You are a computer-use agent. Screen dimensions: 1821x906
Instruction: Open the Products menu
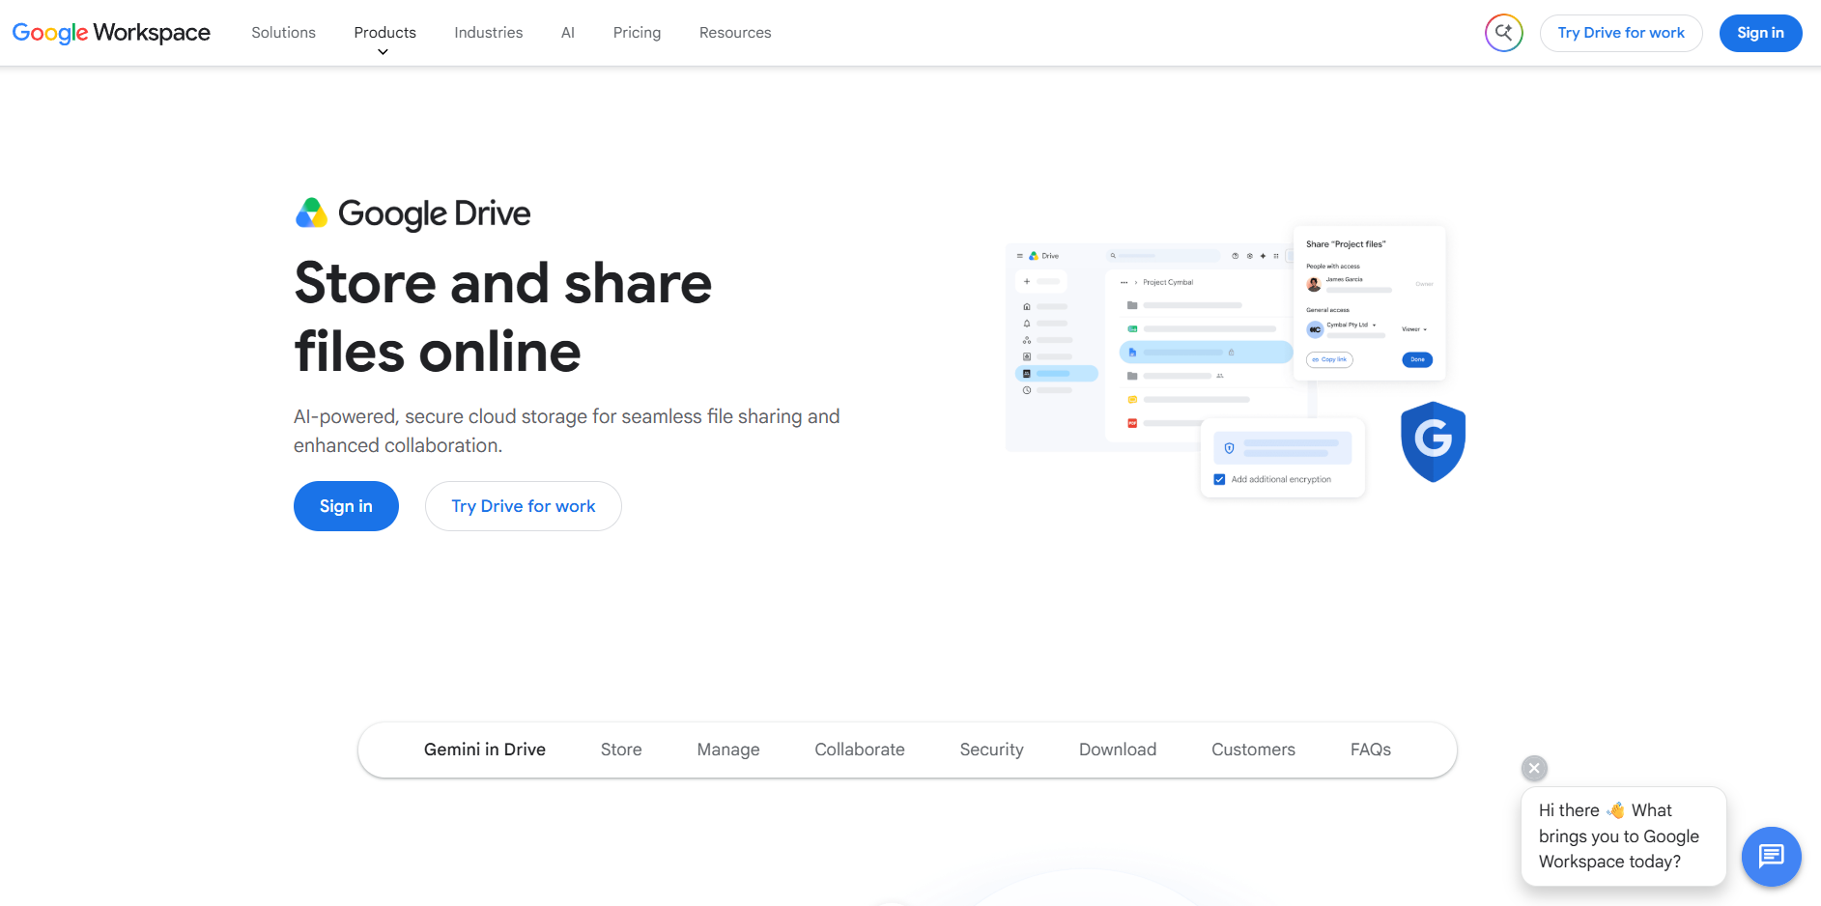[x=384, y=33]
